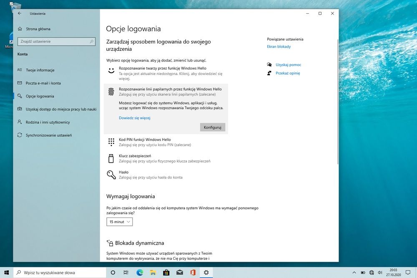Viewport: 417px width, 278px height.
Task: Click the back arrow in Ustawienia
Action: click(x=20, y=13)
